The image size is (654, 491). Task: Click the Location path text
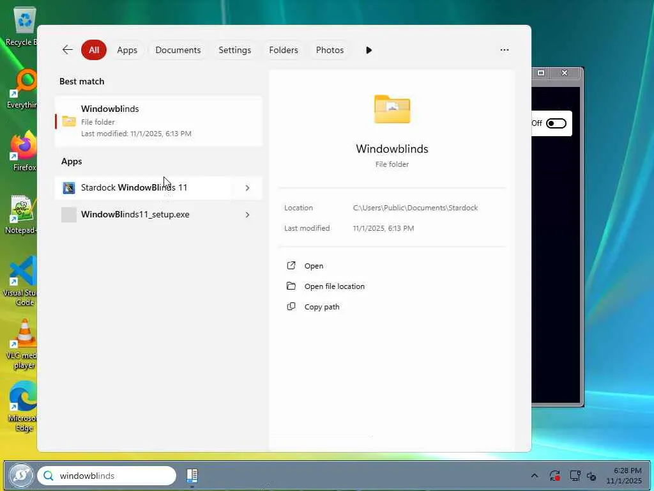click(x=415, y=208)
